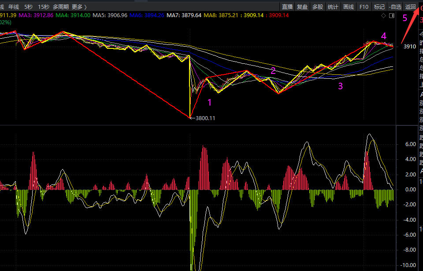The height and width of the screenshot is (271, 423).
Task: Select the 5秒 period tab
Action: tap(28, 7)
